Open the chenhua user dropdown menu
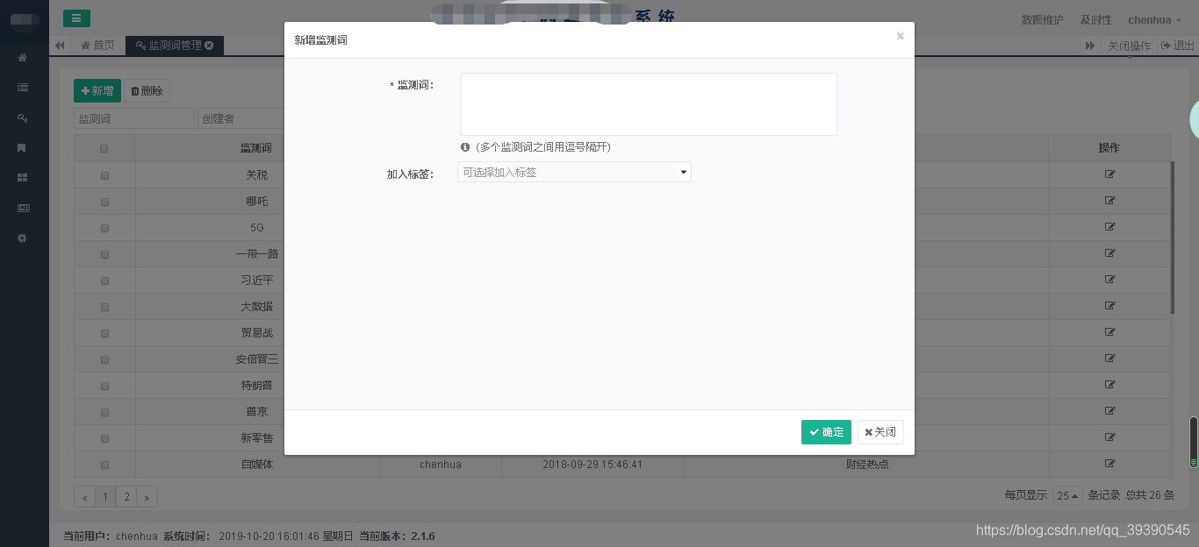The width and height of the screenshot is (1199, 547). pos(1152,19)
